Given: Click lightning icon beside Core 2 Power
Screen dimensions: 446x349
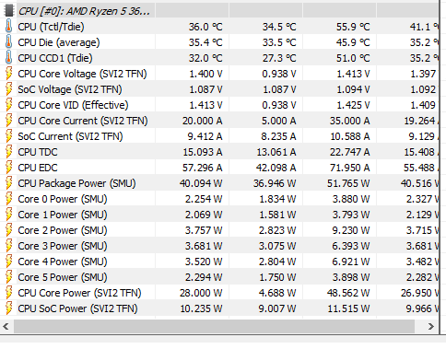Looking at the screenshot, I should [x=9, y=230].
